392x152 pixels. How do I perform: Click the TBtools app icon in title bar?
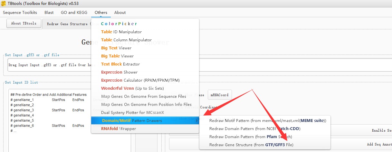point(4,4)
